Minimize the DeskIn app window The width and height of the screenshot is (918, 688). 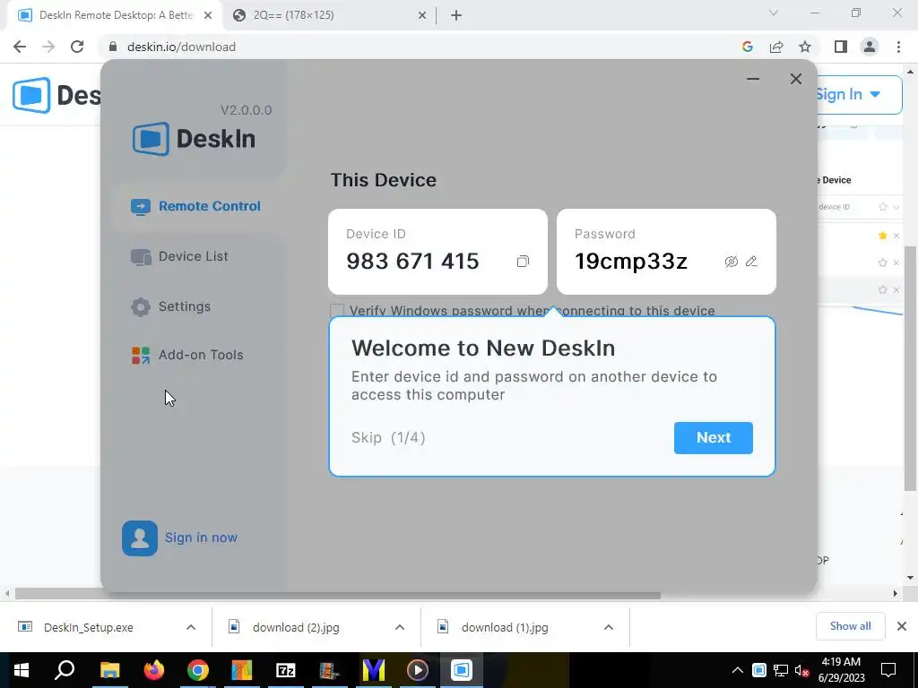753,79
